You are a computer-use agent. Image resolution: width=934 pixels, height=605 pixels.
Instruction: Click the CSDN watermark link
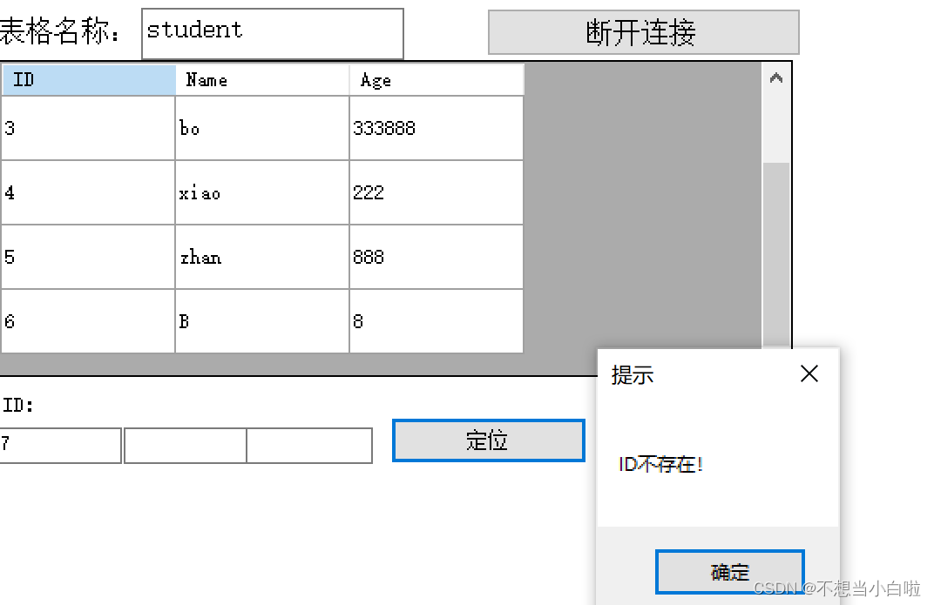[836, 589]
